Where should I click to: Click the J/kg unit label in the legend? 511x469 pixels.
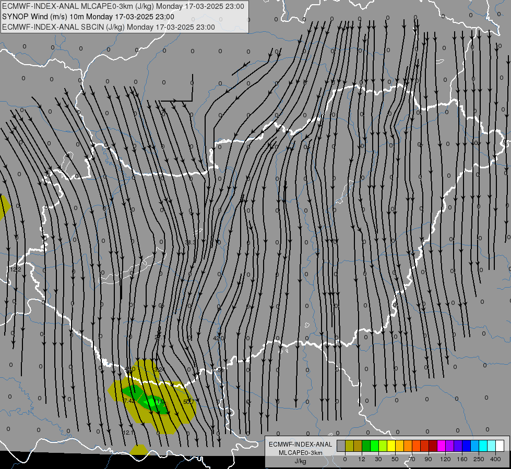click(301, 461)
